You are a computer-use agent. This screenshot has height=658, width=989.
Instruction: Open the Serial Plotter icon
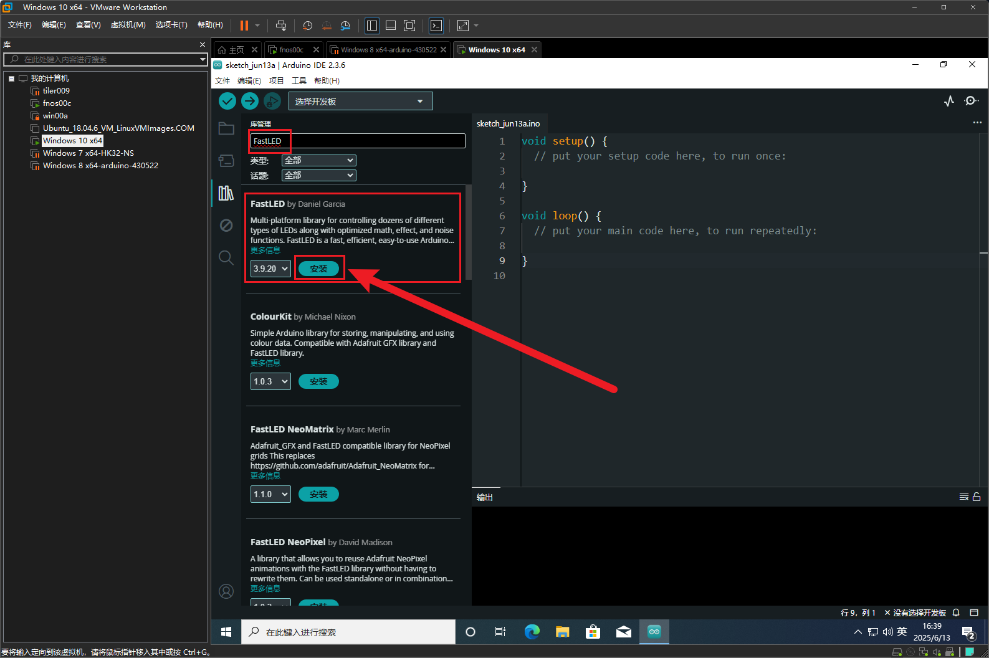[949, 101]
